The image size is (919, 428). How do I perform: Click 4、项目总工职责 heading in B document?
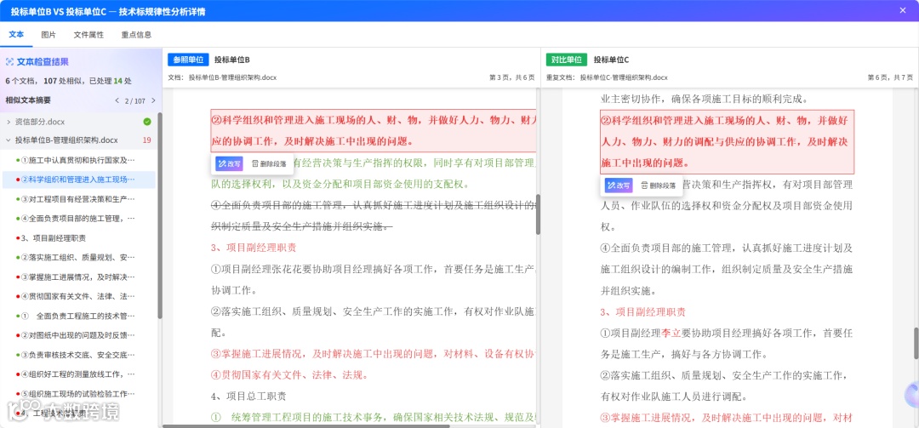248,397
